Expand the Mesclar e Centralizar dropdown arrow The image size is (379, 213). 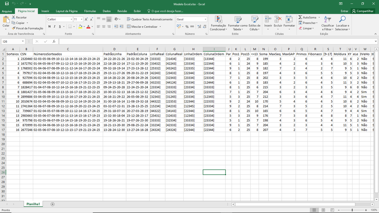[x=160, y=27]
